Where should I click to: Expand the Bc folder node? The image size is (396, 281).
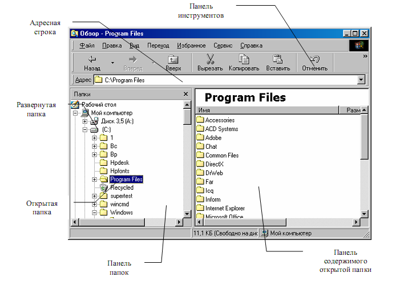click(94, 146)
